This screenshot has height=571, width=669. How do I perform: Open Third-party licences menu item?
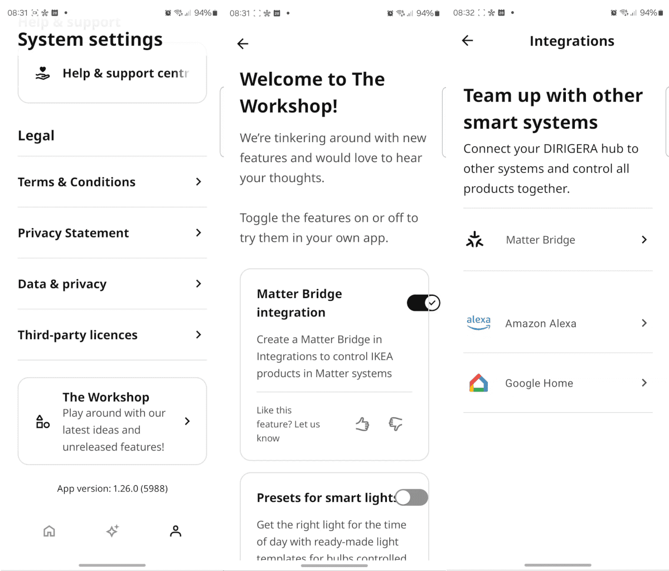(x=111, y=335)
